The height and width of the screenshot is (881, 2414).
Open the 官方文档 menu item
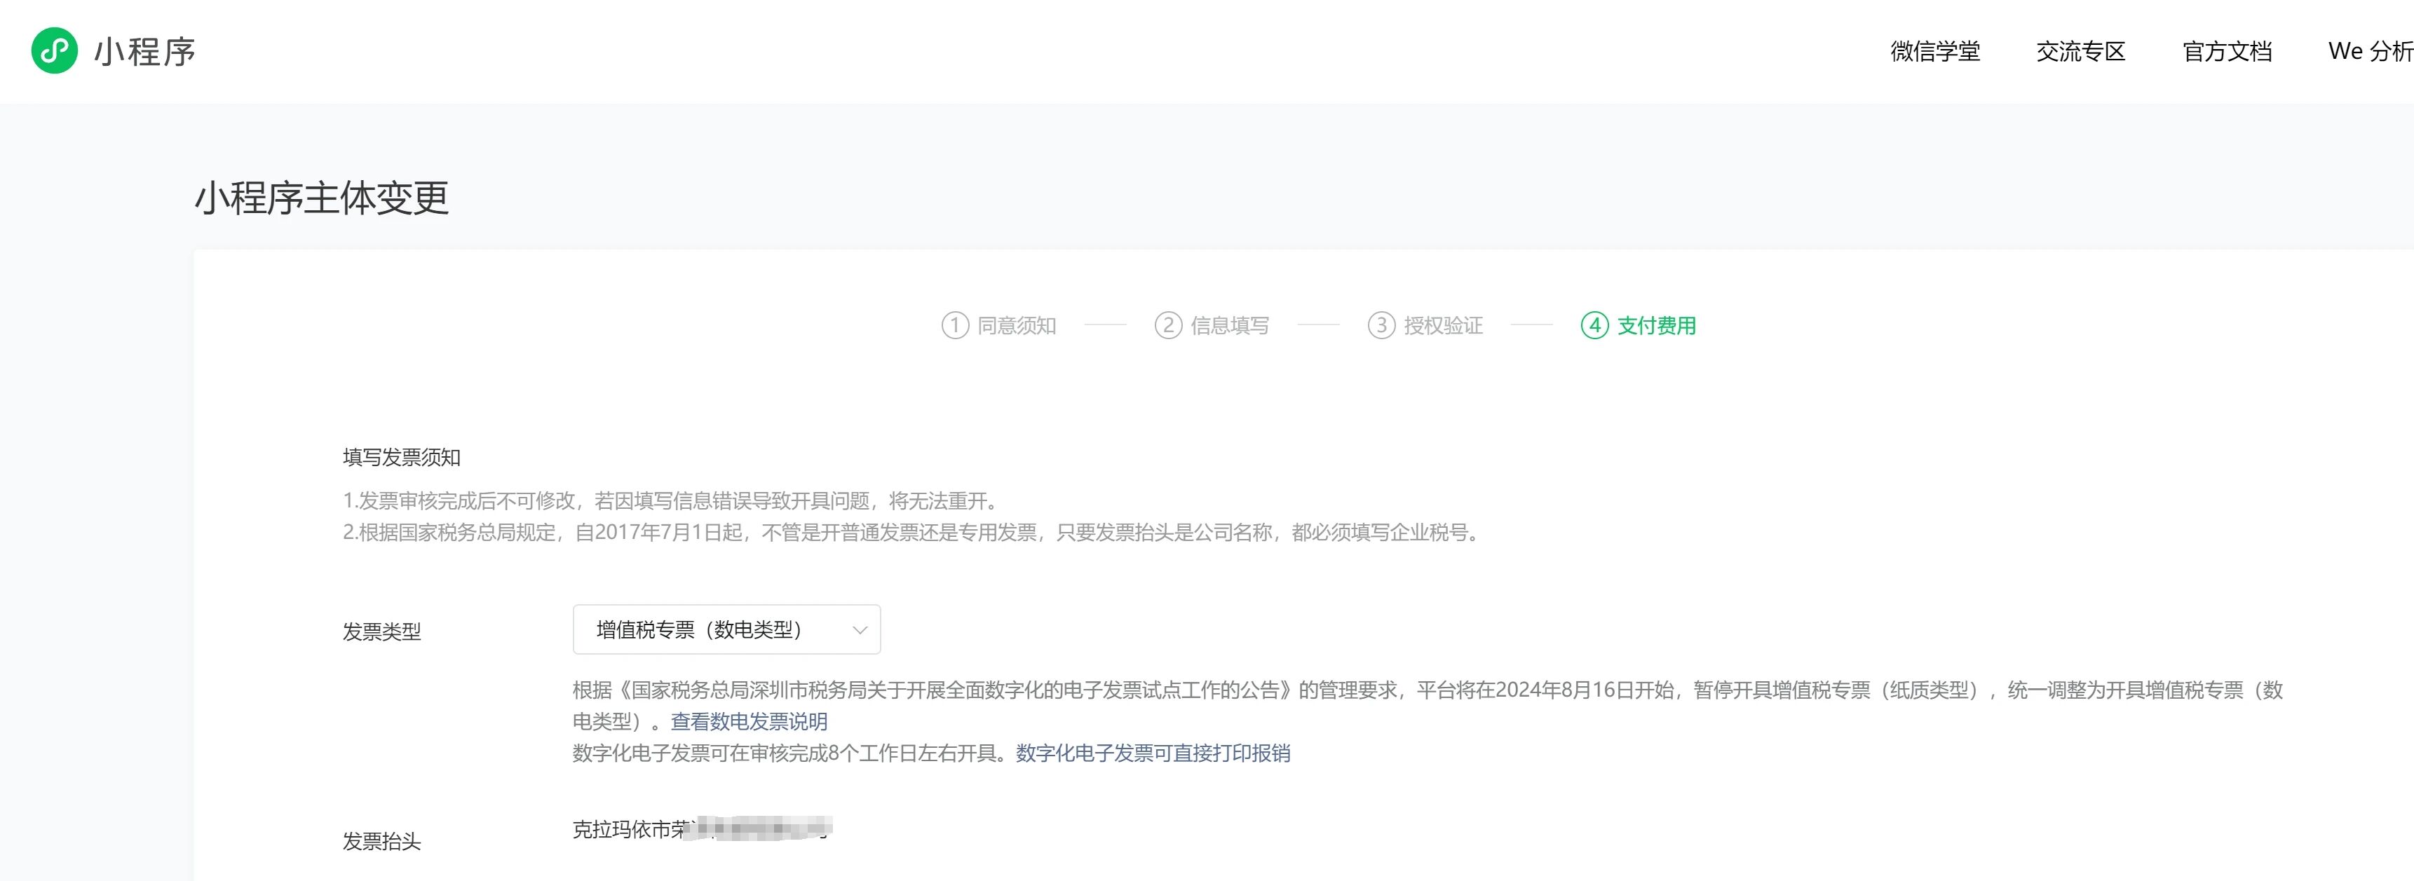tap(2227, 52)
